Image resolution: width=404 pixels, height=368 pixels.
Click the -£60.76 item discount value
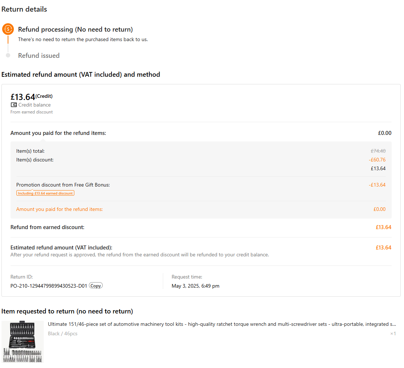377,160
